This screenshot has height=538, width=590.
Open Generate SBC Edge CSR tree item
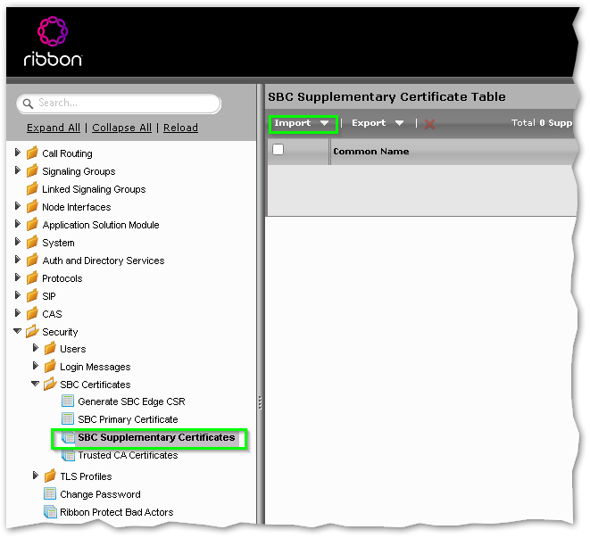coord(132,401)
